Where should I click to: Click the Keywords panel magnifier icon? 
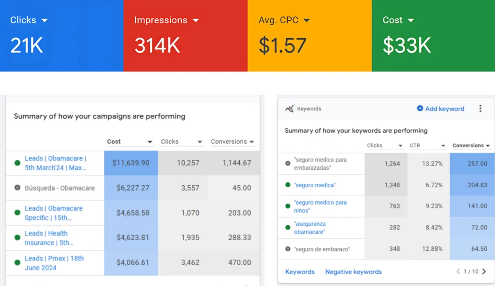click(289, 109)
